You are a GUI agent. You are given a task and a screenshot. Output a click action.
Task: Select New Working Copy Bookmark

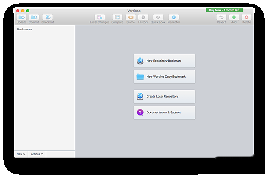point(164,77)
